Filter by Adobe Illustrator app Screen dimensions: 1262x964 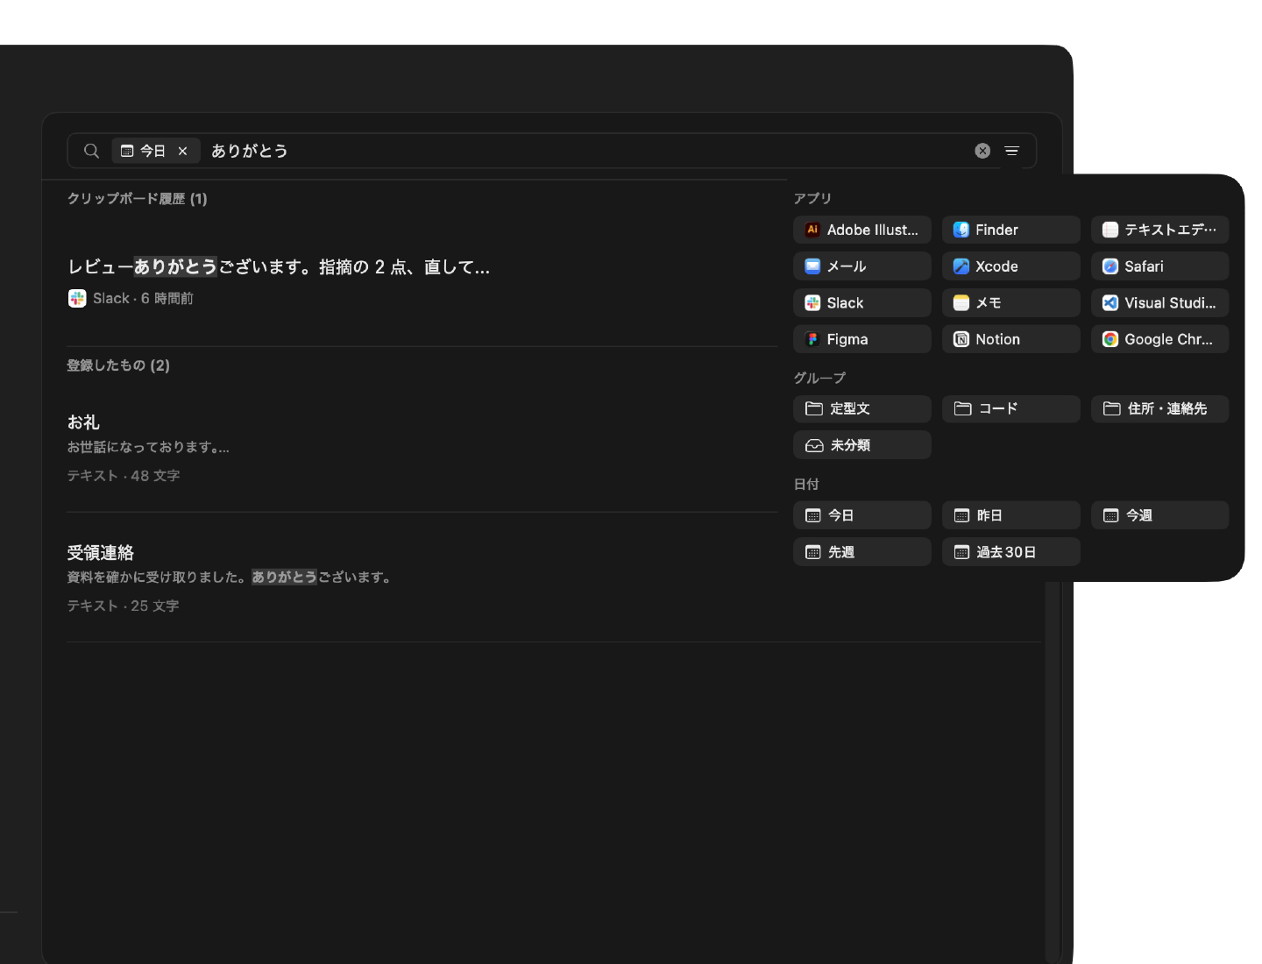(862, 230)
